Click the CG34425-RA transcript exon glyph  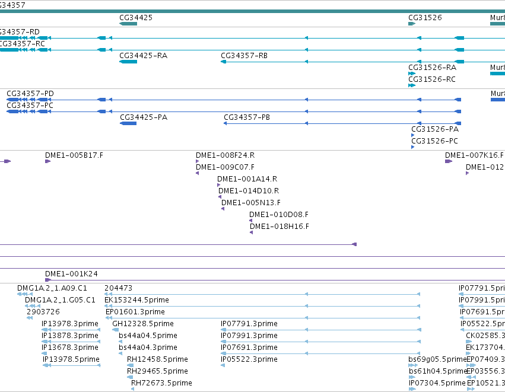[x=128, y=62]
